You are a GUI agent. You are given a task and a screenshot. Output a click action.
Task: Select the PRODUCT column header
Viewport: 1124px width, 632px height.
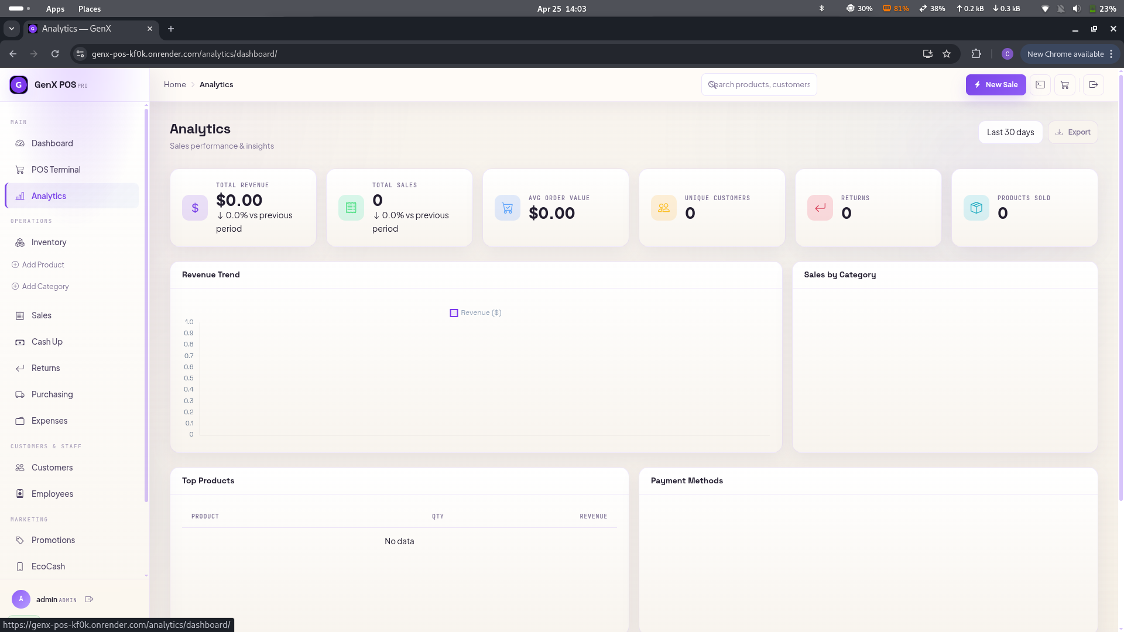coord(205,516)
